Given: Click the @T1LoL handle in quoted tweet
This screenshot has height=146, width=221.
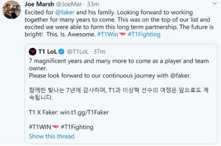Looking at the screenshot, I should 78,52.
